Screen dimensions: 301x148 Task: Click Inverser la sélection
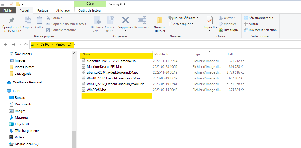tap(260, 30)
